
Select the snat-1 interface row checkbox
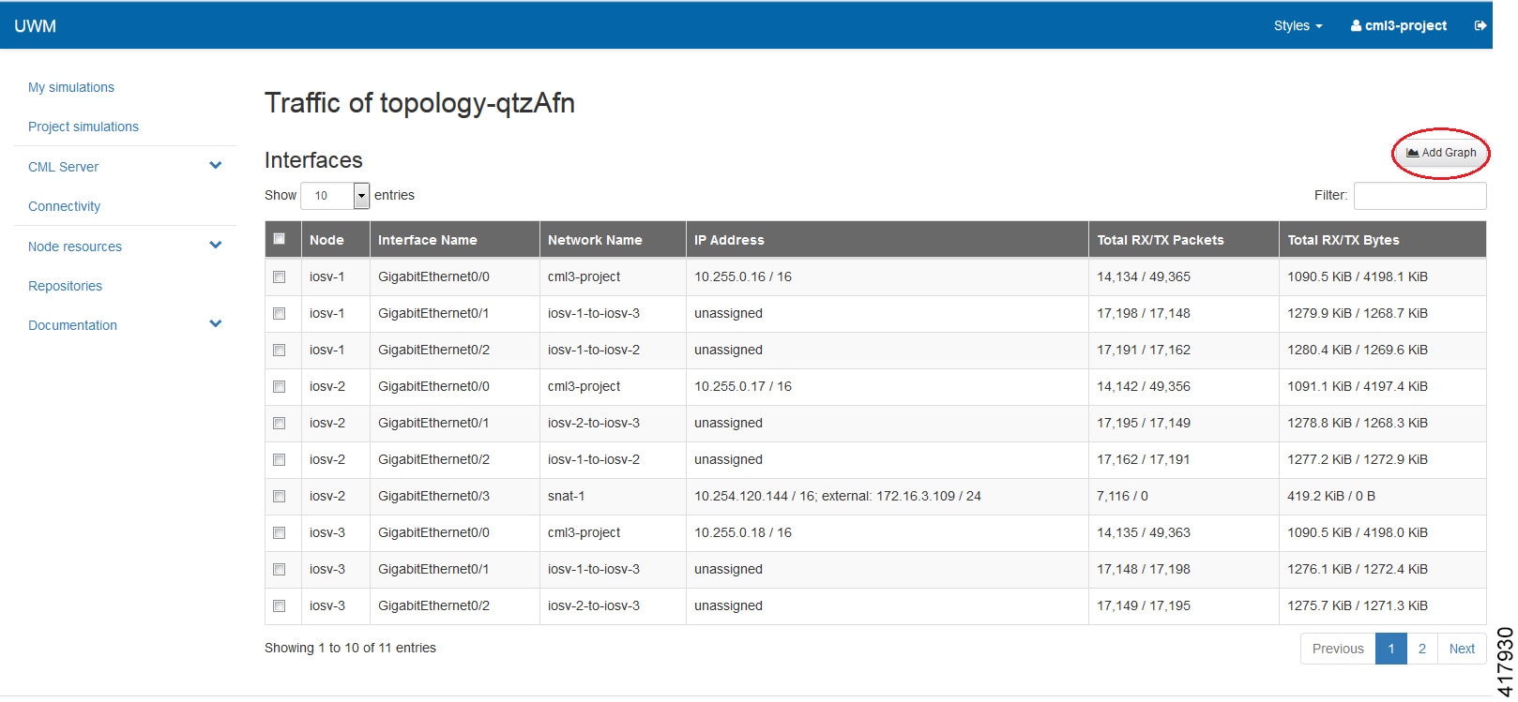coord(279,496)
